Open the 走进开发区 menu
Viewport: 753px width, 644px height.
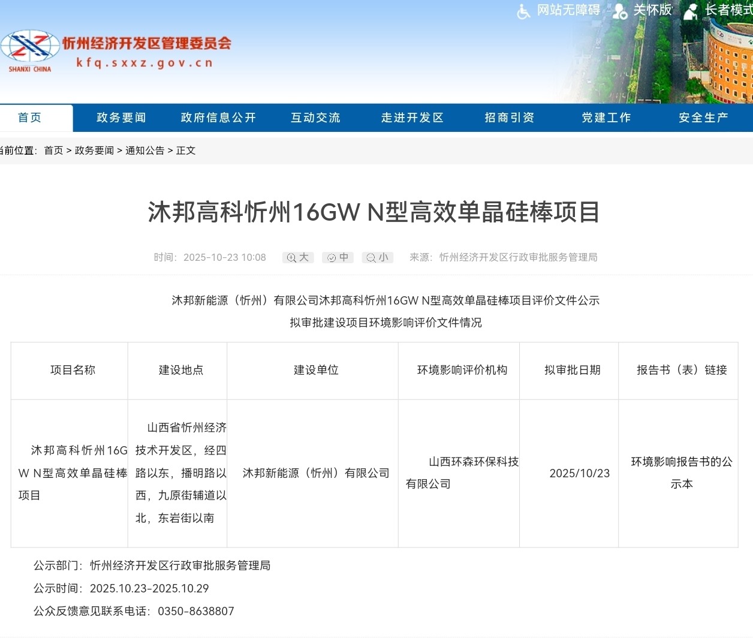click(x=412, y=118)
